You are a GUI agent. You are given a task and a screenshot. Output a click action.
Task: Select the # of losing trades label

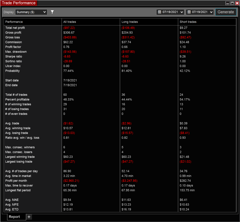pyautogui.click(x=17, y=109)
